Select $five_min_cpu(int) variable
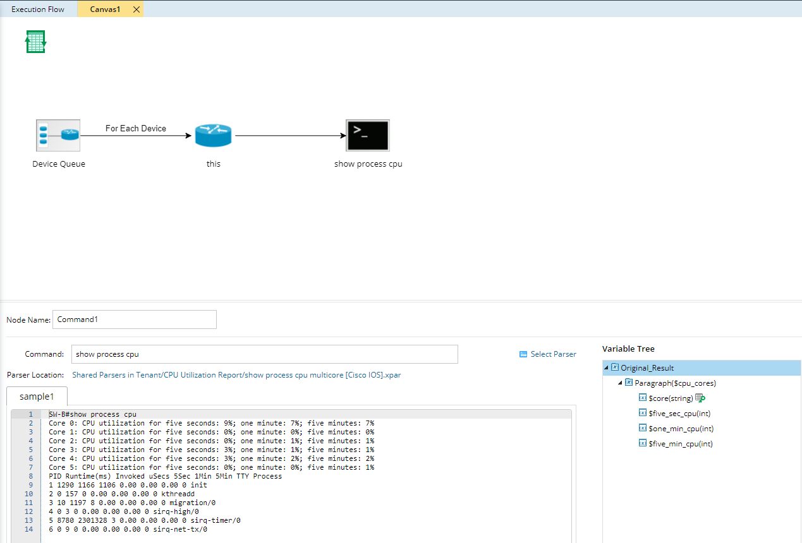Screen dimensions: 802x543 tap(681, 443)
